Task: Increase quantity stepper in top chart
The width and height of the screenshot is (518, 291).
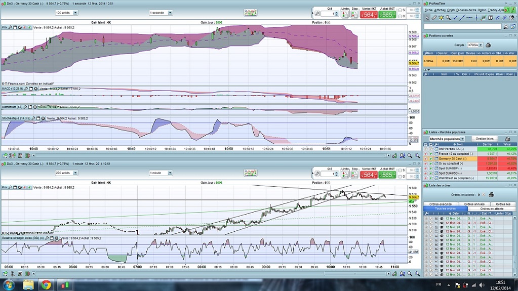Action: pyautogui.click(x=336, y=13)
